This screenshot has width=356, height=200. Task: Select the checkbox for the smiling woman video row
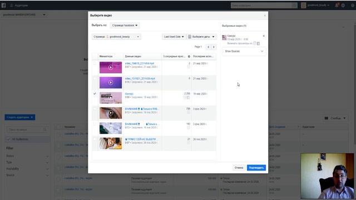coord(95,139)
